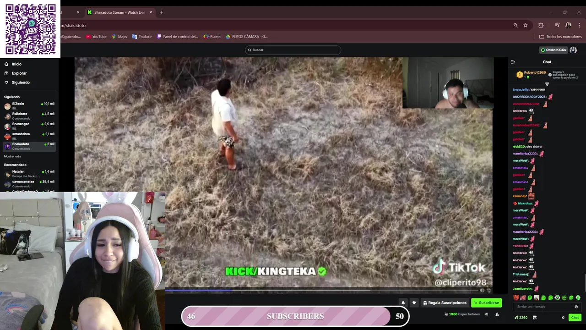Screen dimensions: 586x330
Task: Click the 1960 Espectadores viewer count
Action: pyautogui.click(x=462, y=314)
